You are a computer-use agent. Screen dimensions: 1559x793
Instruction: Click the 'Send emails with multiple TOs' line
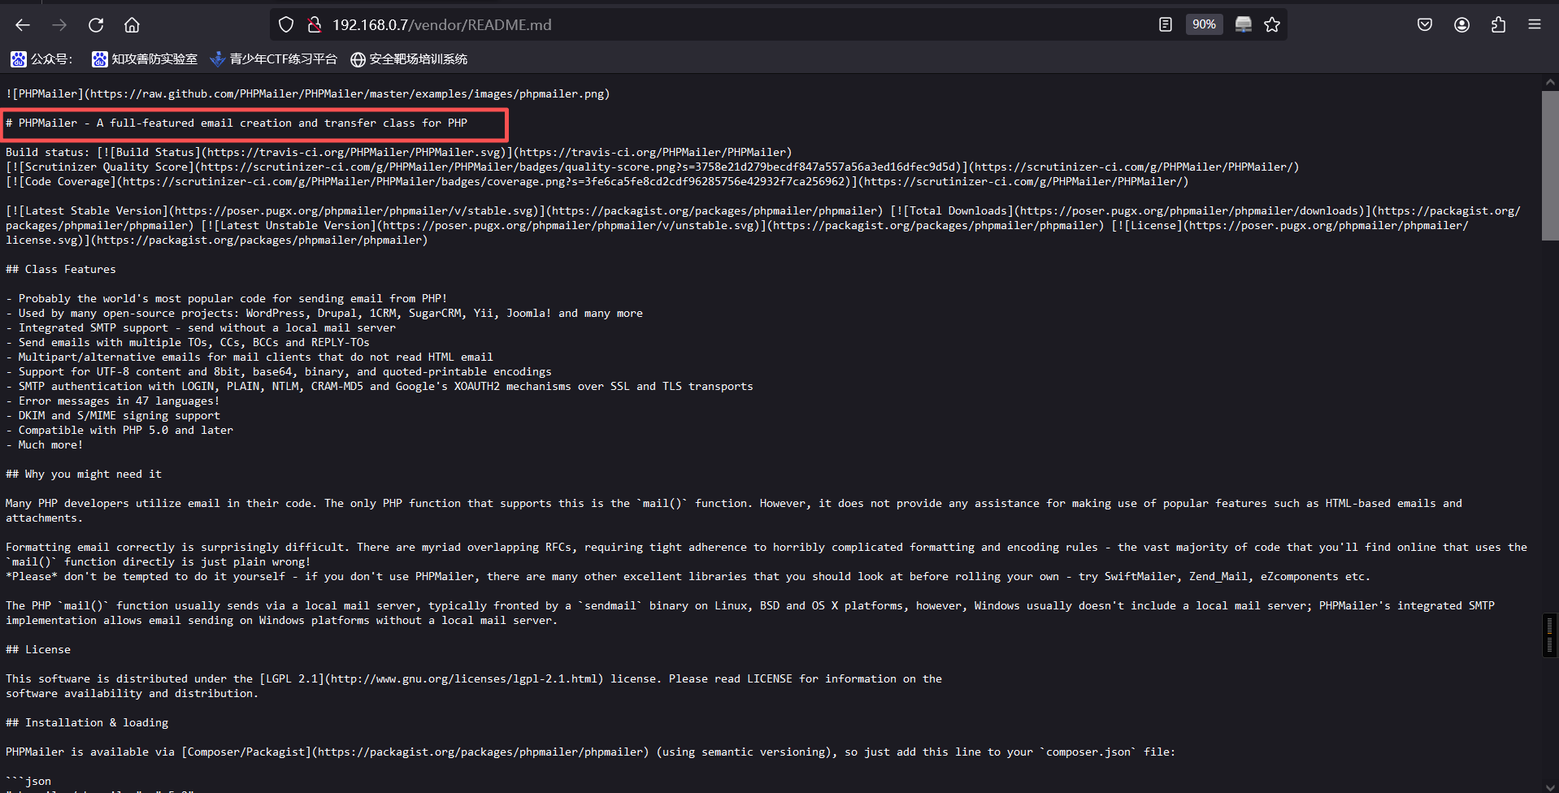tap(188, 343)
